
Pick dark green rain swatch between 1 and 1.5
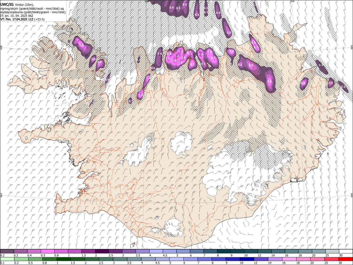coord(63,259)
